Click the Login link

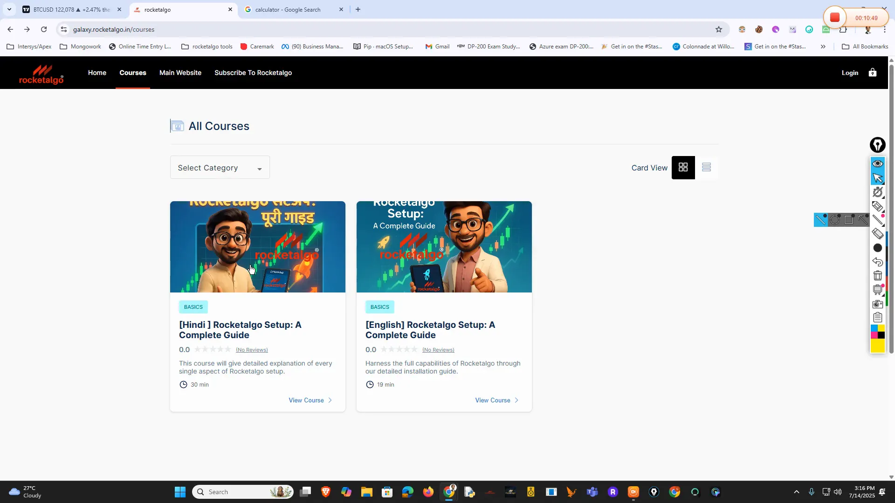coord(849,73)
